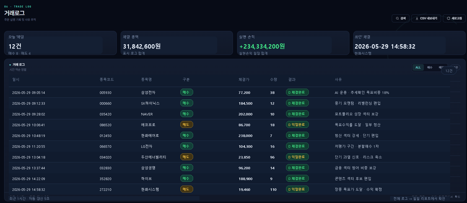Click the 매도 badge in 에코프로 row

[x=187, y=125]
